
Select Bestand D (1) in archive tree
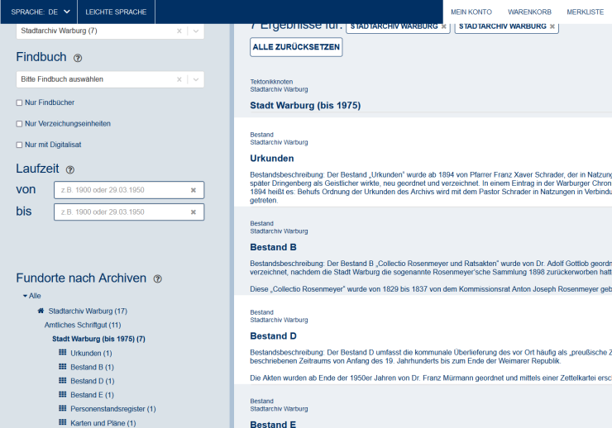click(93, 381)
